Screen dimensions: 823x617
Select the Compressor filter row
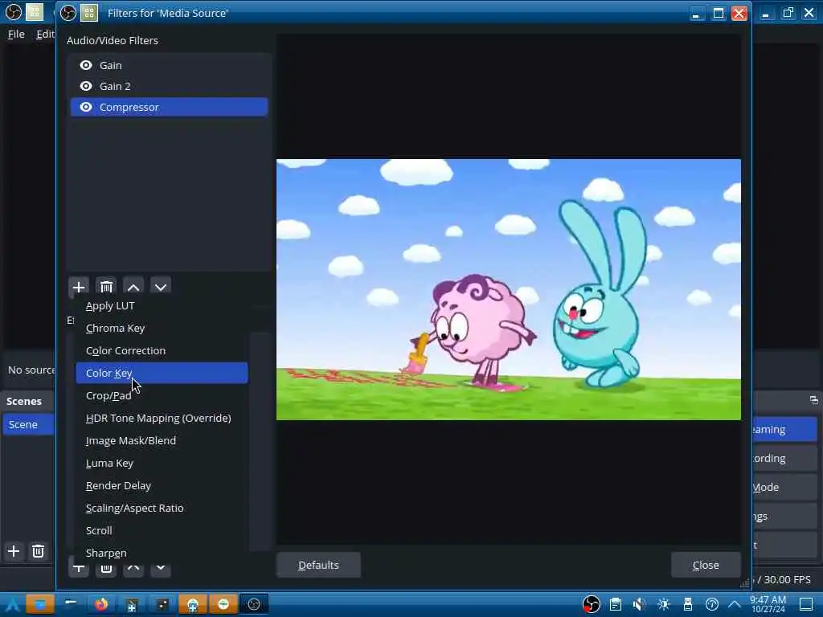tap(169, 107)
